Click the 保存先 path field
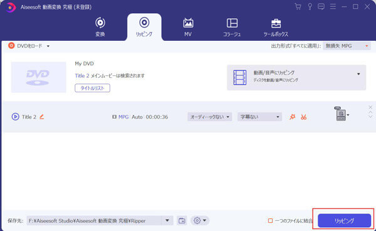Image resolution: width=376 pixels, height=231 pixels. [94, 221]
